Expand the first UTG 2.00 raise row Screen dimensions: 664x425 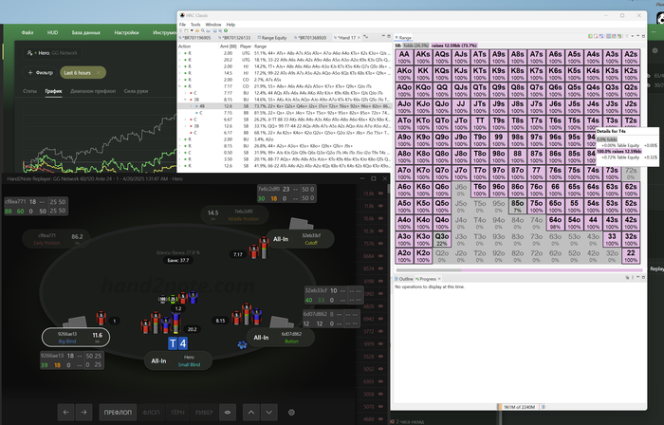[x=180, y=53]
